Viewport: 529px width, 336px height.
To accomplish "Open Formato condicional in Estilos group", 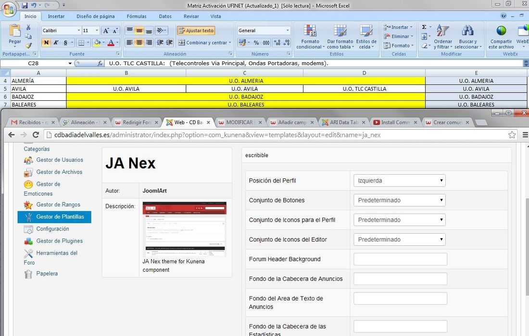I will [x=309, y=36].
